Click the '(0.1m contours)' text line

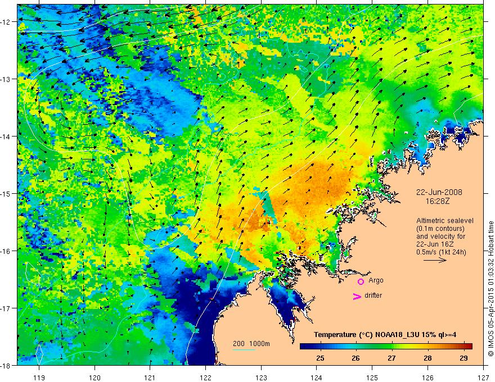pyautogui.click(x=440, y=229)
